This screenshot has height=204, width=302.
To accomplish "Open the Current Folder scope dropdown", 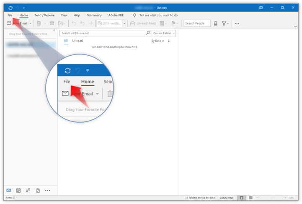I will (164, 33).
